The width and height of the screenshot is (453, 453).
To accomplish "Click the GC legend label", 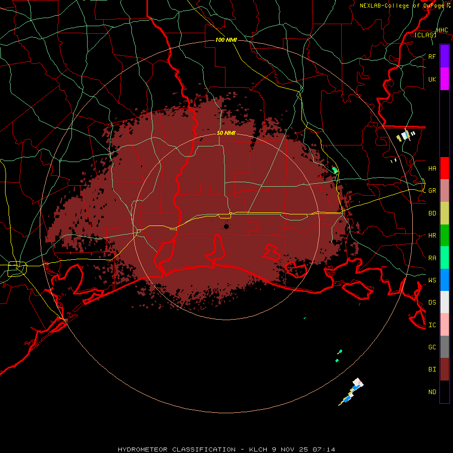I will [x=432, y=347].
